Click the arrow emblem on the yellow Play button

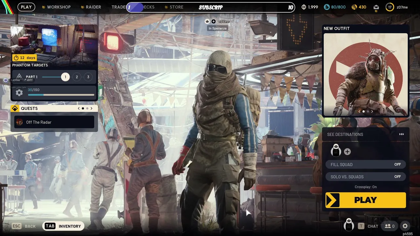pyautogui.click(x=333, y=200)
